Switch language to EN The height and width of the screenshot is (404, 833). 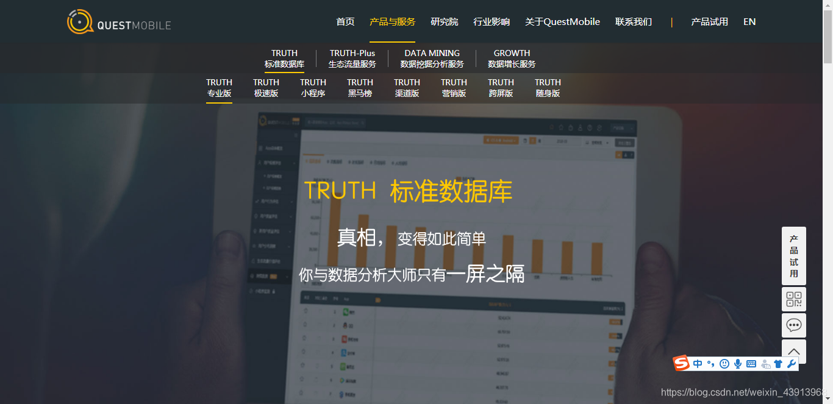coord(749,22)
